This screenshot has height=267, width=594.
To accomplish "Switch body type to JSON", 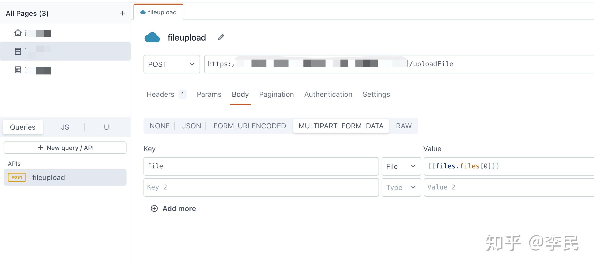I will (192, 126).
